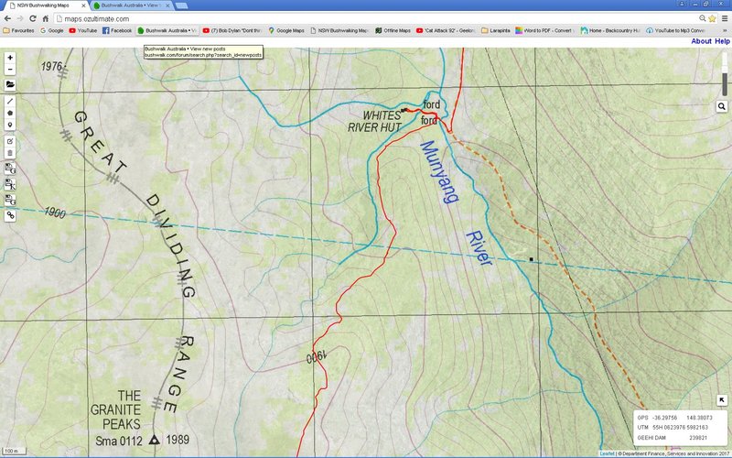
Task: Click the Chrome user profile icon
Action: point(682,4)
